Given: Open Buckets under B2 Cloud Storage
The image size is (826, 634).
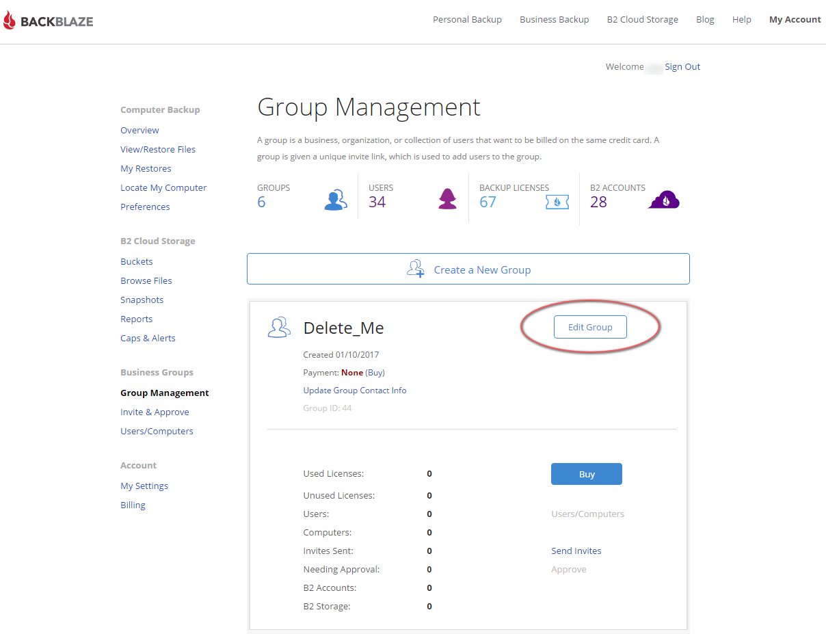Looking at the screenshot, I should tap(137, 261).
